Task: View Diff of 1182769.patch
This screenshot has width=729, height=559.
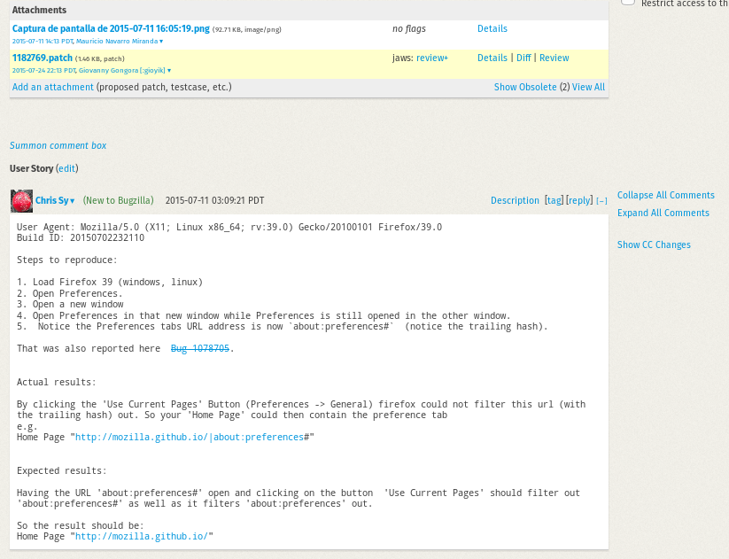Action: click(x=523, y=58)
